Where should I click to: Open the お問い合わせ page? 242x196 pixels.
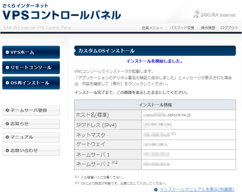(x=31, y=150)
